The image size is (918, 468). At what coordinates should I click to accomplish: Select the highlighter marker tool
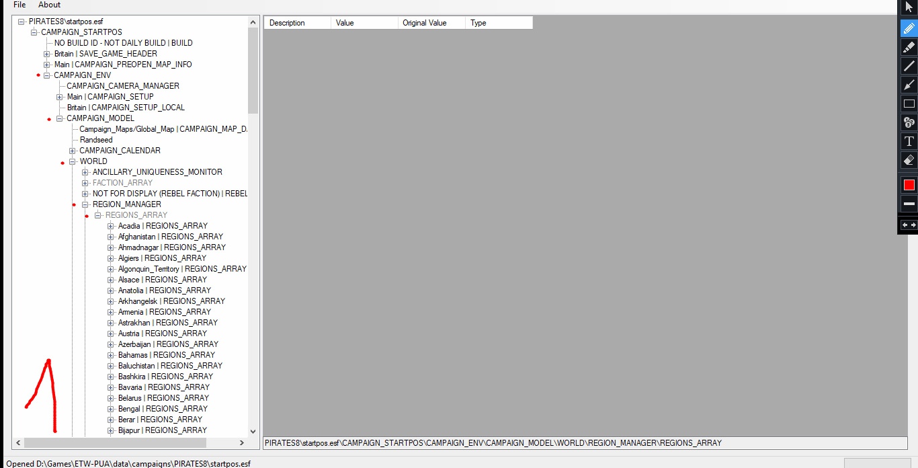click(909, 47)
